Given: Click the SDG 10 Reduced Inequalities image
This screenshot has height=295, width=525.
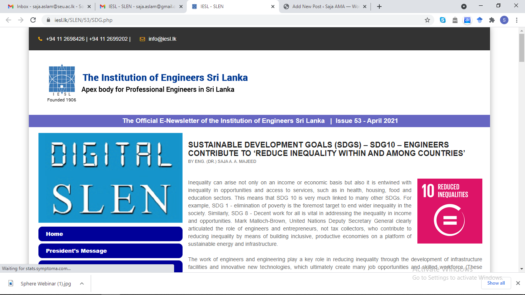Looking at the screenshot, I should click(x=450, y=211).
